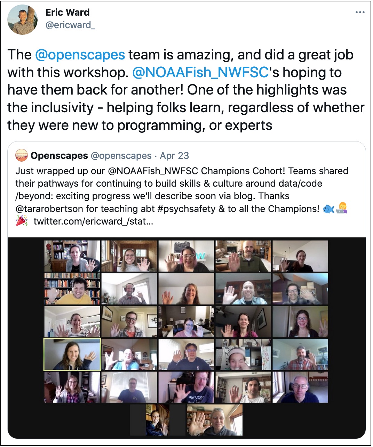This screenshot has width=373, height=447.
Task: Click video tile of man in yellow shirt
Action: (x=72, y=289)
